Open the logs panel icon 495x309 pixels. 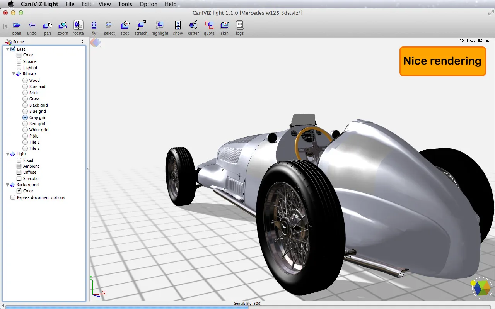[x=240, y=26]
